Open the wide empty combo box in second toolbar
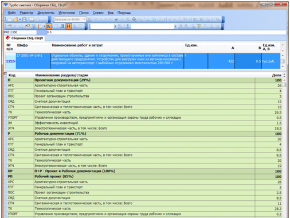The image size is (290, 218). click(154, 26)
